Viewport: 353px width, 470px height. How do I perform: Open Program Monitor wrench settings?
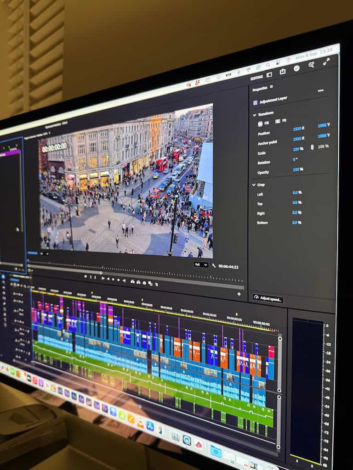point(214,266)
